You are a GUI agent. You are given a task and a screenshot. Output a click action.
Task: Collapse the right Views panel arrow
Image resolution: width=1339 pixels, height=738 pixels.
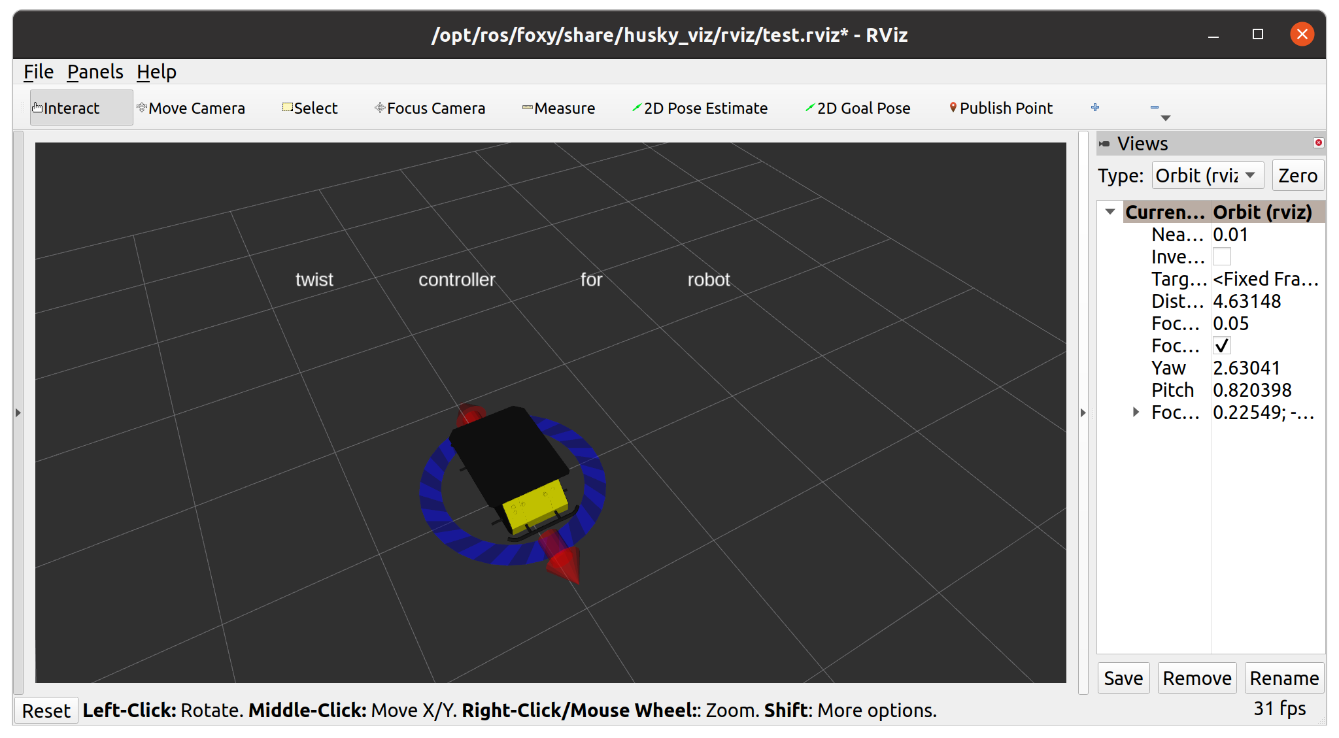[1083, 413]
